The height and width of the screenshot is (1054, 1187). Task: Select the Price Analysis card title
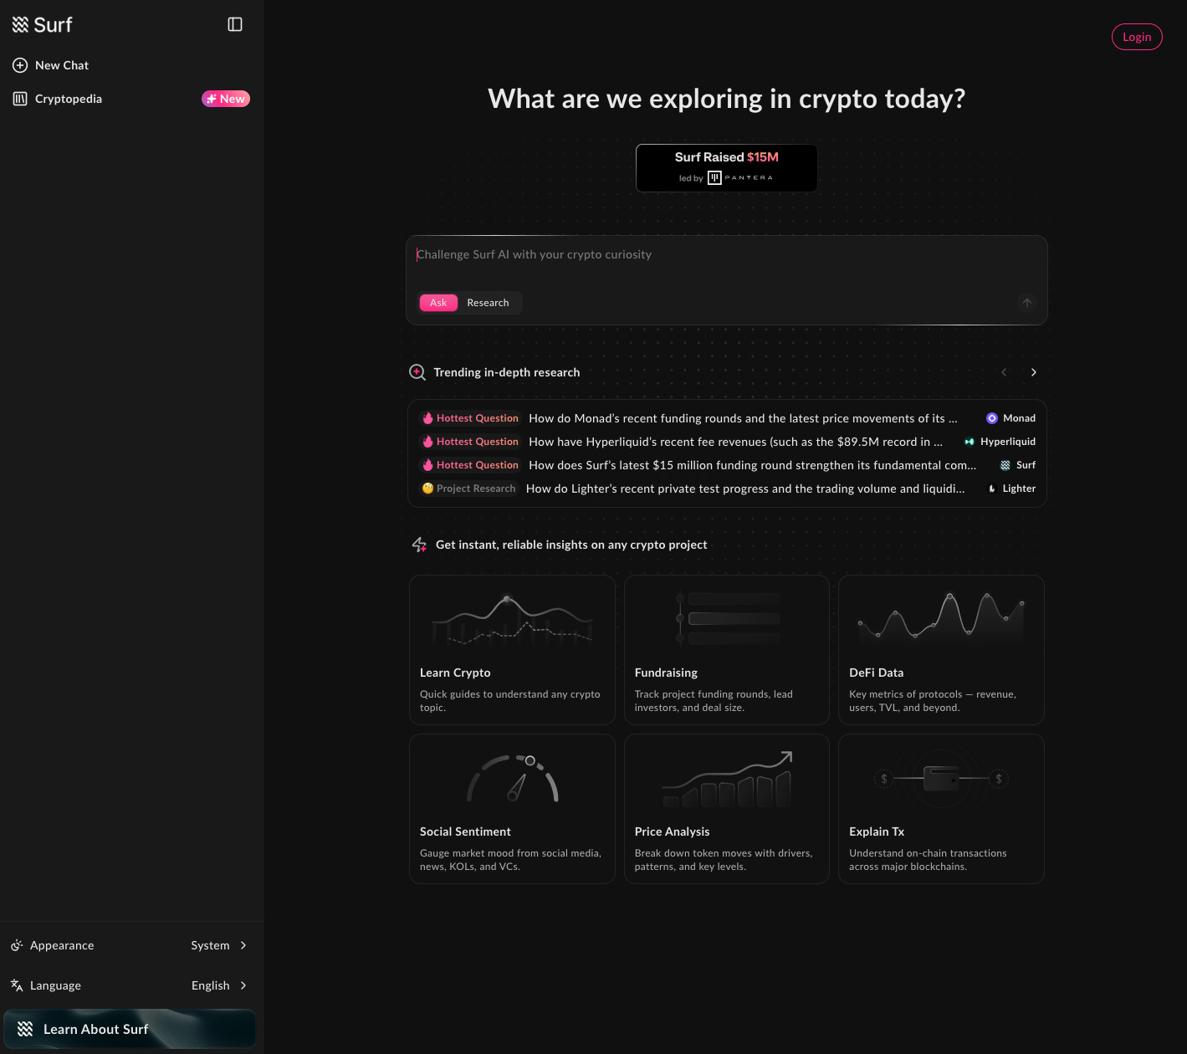click(x=672, y=831)
